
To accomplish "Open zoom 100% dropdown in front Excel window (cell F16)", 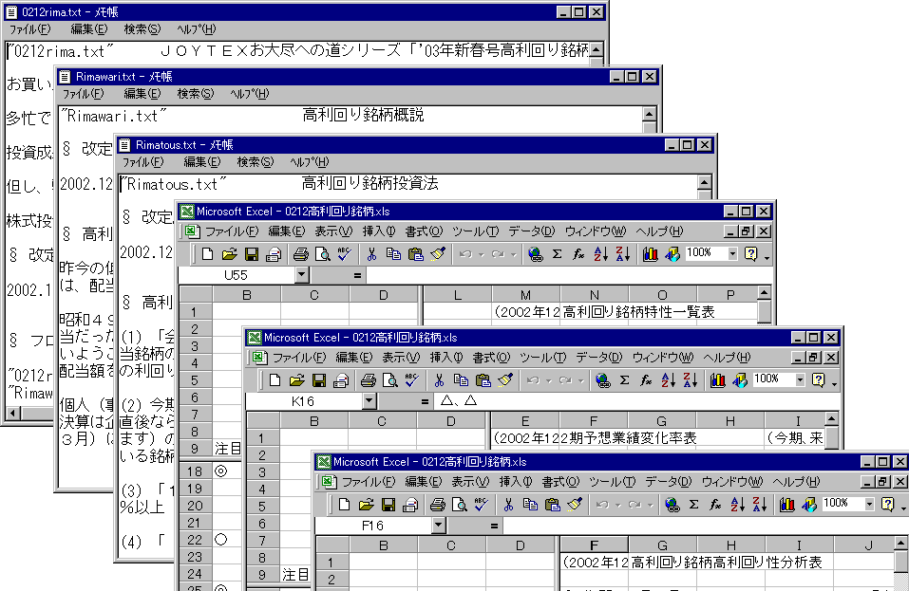I will [869, 504].
